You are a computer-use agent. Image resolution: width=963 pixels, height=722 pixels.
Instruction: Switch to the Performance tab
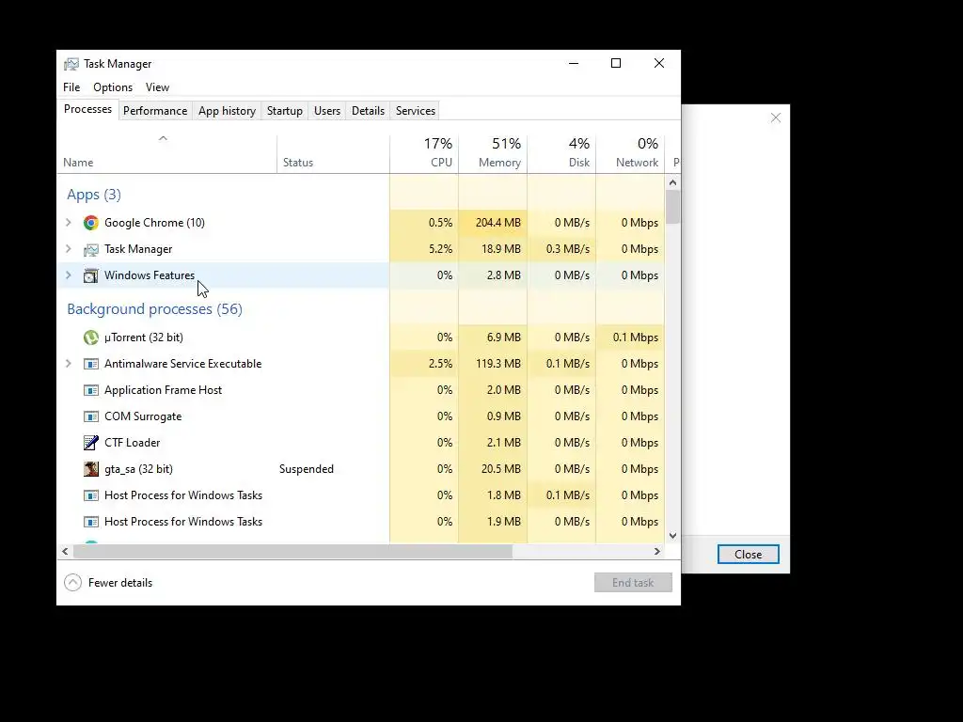pos(155,111)
